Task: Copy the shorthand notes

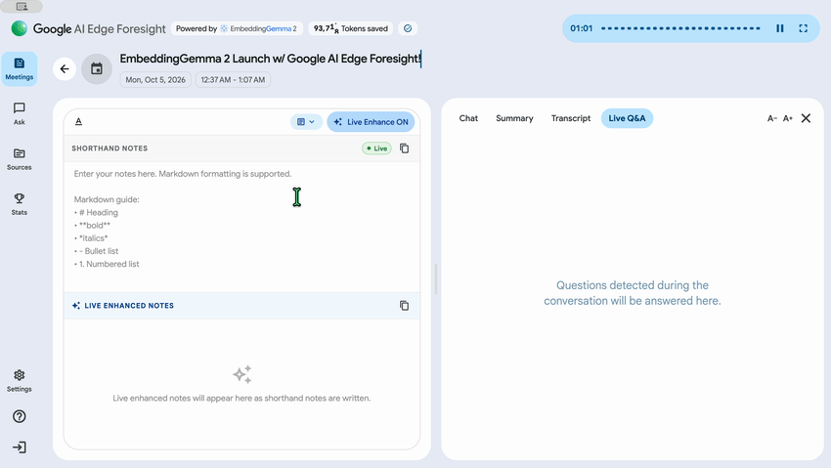Action: (x=405, y=149)
